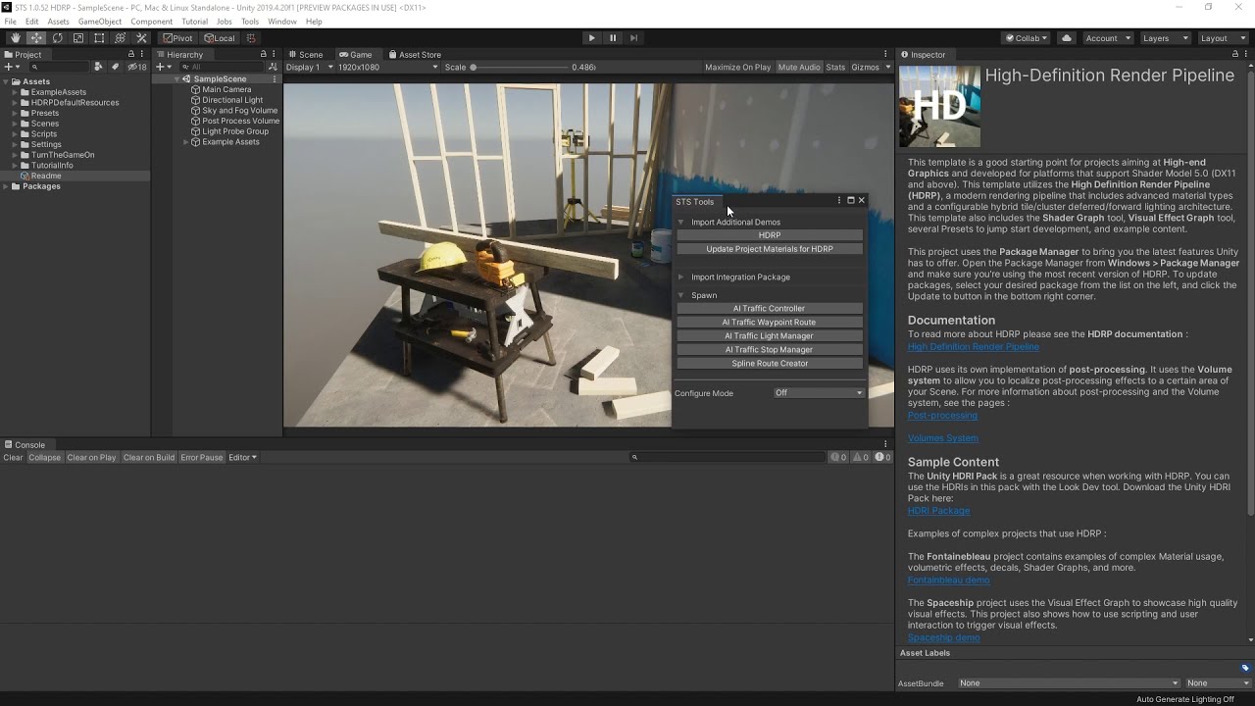Viewport: 1255px width, 706px height.
Task: Toggle Stats overlay
Action: pos(835,68)
